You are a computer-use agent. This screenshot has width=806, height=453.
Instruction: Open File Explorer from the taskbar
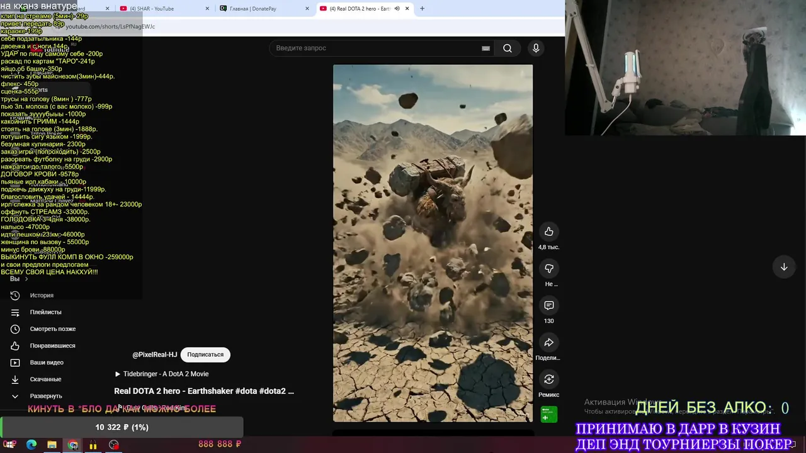[x=52, y=445]
